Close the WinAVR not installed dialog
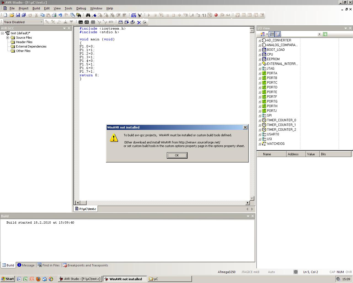353x283 pixels. point(245,127)
